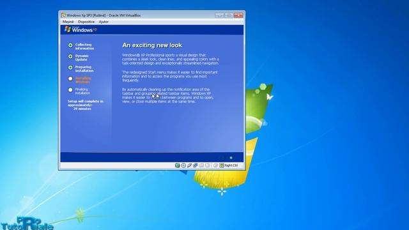Click the Preparing installation label
This screenshot has width=409, height=230.
(x=84, y=69)
